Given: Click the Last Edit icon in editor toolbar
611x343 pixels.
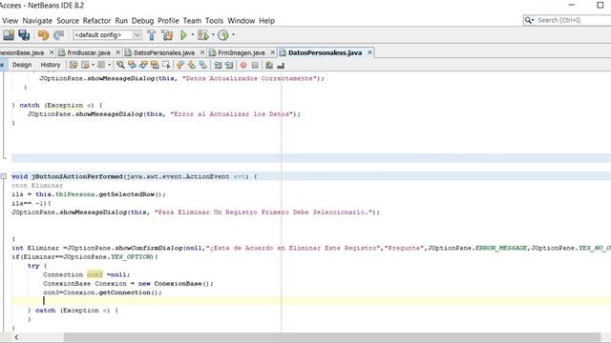Looking at the screenshot, I should pyautogui.click(x=74, y=65).
